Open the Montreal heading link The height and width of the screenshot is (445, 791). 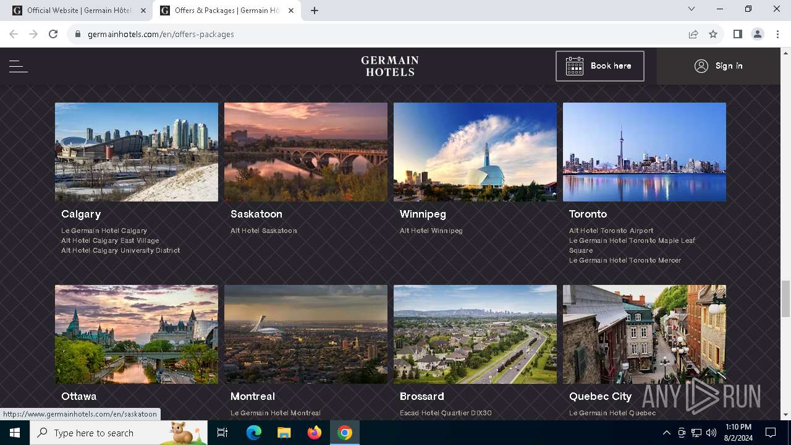pyautogui.click(x=253, y=396)
